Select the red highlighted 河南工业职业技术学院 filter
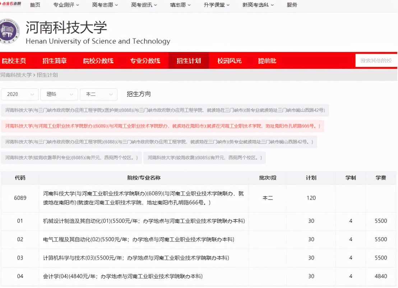This screenshot has height=288, width=398. [x=163, y=126]
